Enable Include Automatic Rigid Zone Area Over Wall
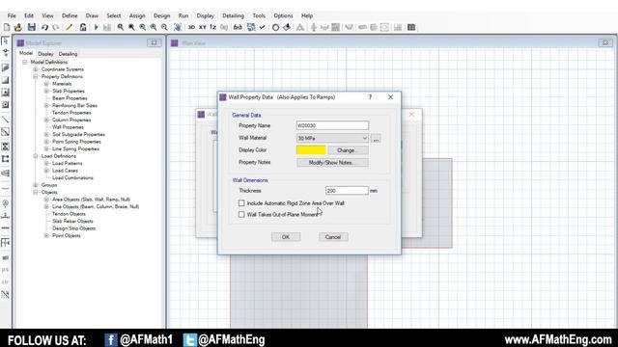618x347 pixels. (x=241, y=203)
